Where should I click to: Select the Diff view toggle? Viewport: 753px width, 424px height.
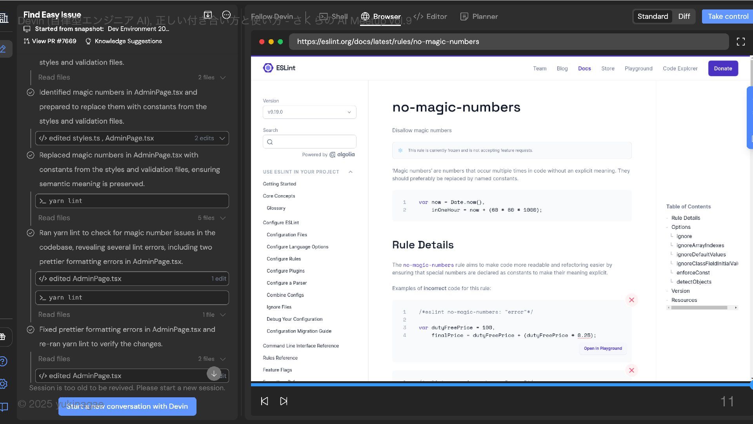(684, 16)
